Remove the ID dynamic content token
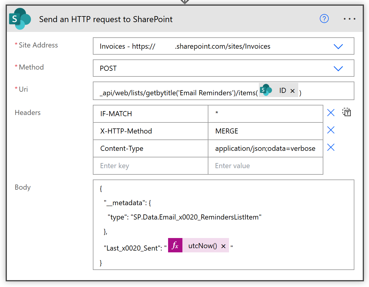369x287 pixels. (293, 91)
